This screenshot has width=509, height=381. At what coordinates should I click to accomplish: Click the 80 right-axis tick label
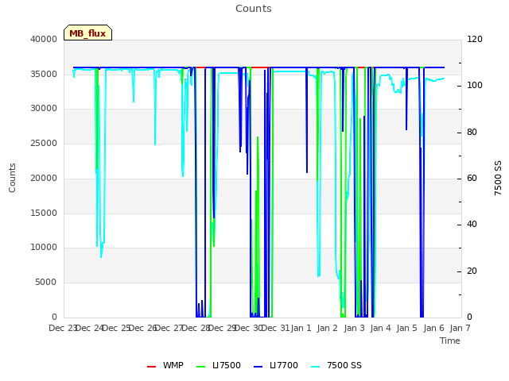[472, 132]
